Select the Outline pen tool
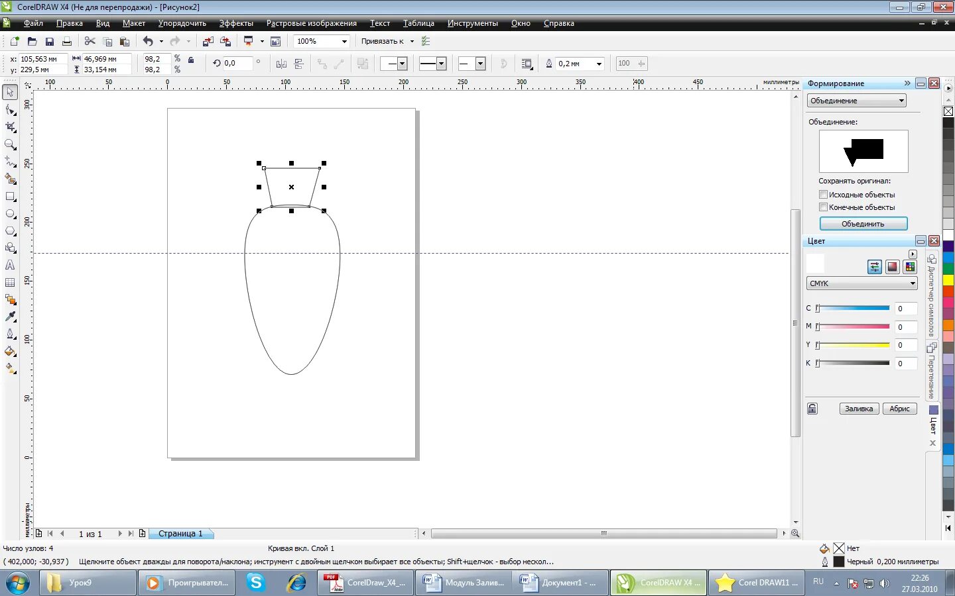 tap(10, 334)
